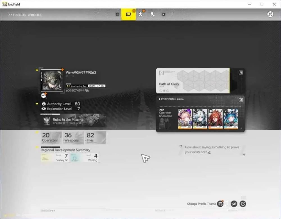Screen dimensions: 281x219
Task: Click the Endfield app icon in title bar
Action: pyautogui.click(x=4, y=4)
